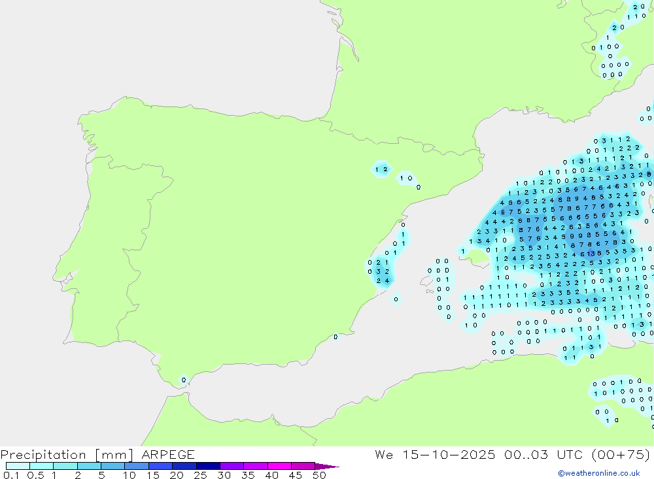
Task: Click the 25–30 mm navy legend swatch
Action: pos(208,466)
